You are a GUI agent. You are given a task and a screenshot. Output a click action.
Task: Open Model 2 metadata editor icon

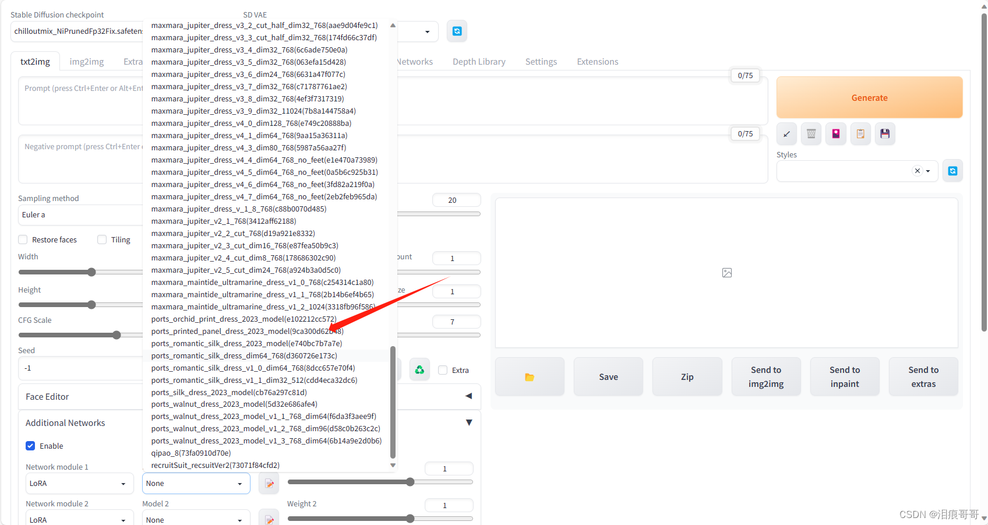(269, 519)
